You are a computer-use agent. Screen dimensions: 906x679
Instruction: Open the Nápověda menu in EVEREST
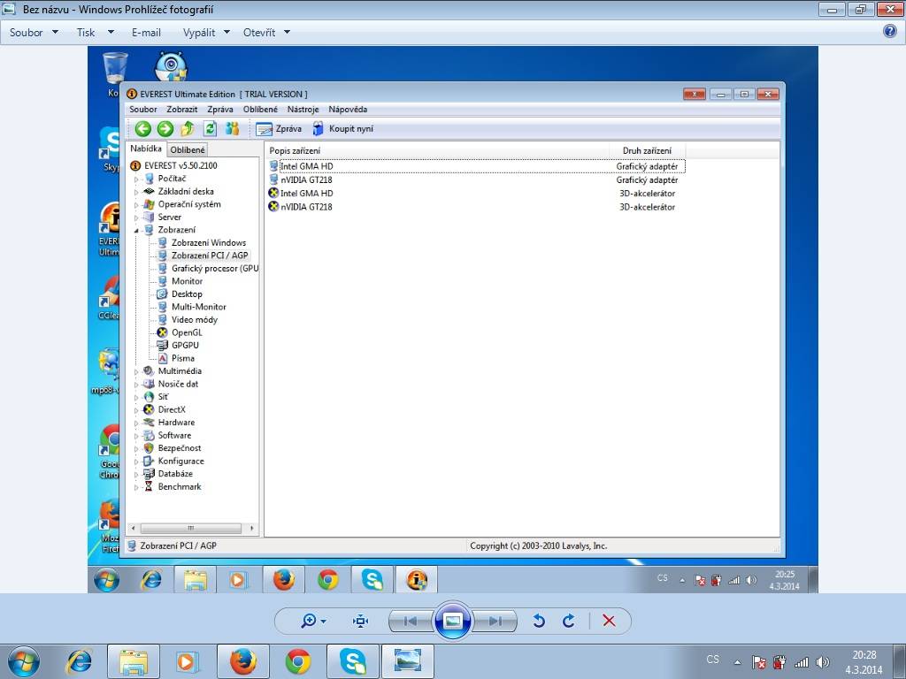(x=348, y=109)
